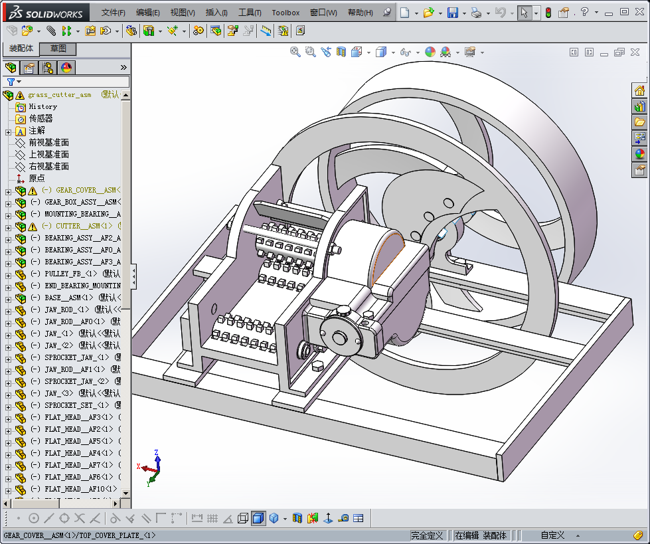Open SolidWorks Resources home icon

click(x=639, y=91)
